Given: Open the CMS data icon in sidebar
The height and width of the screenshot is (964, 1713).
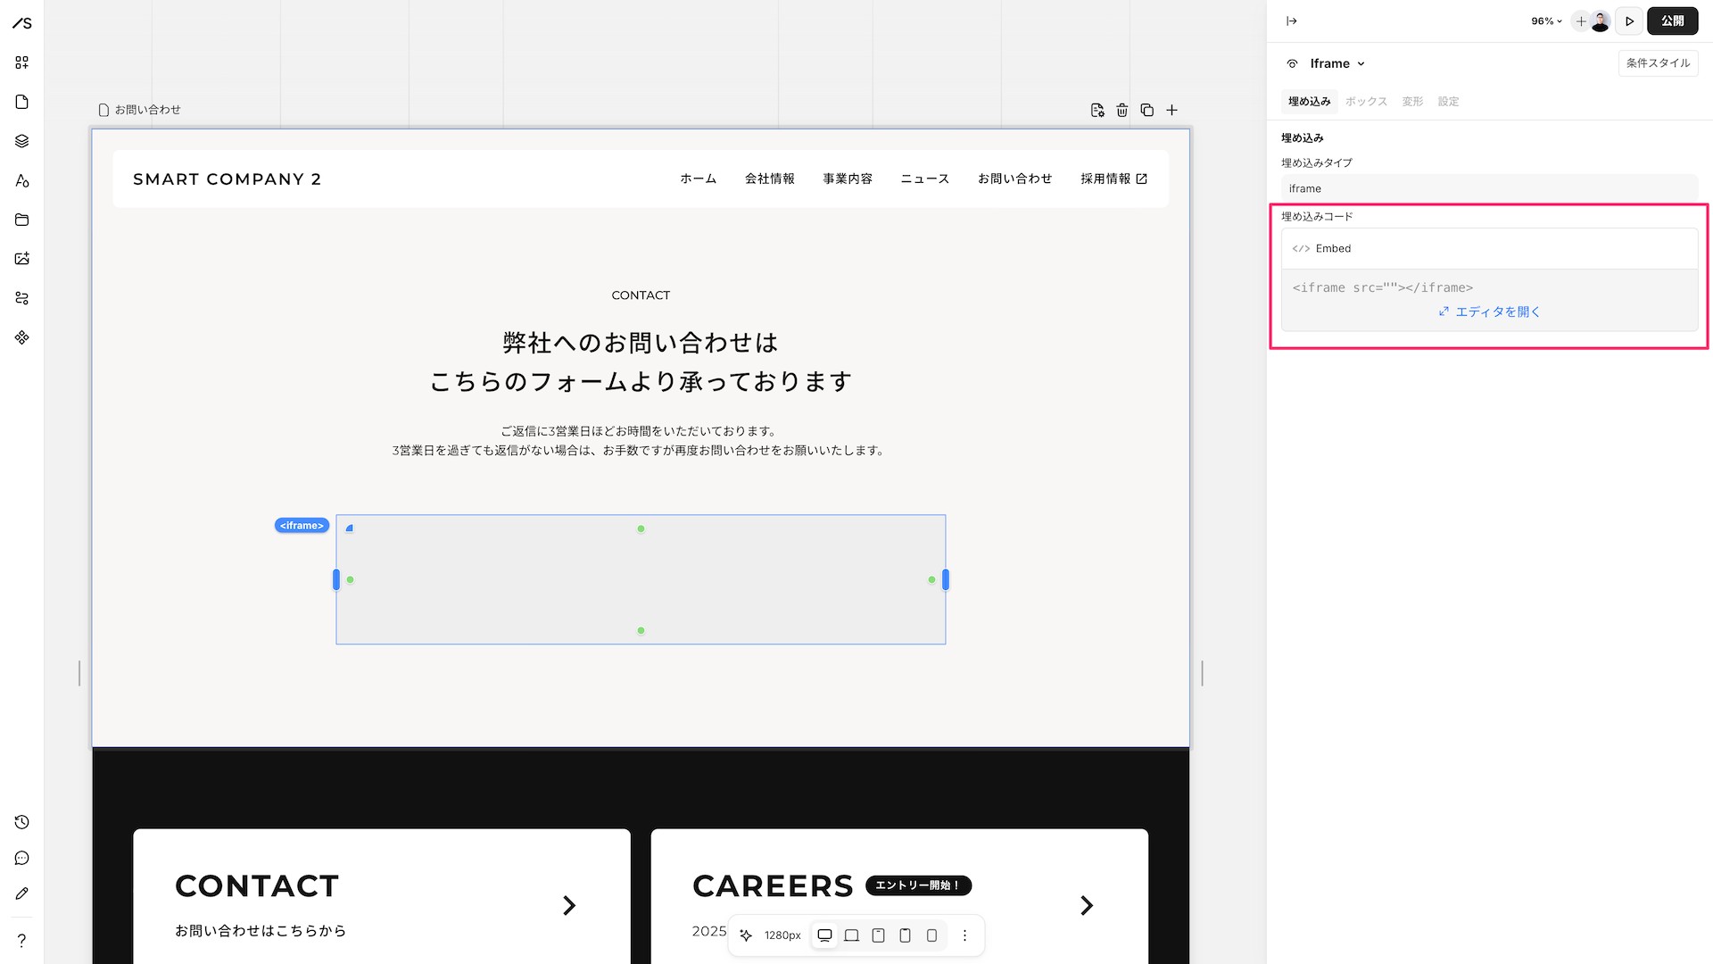Looking at the screenshot, I should click(22, 298).
